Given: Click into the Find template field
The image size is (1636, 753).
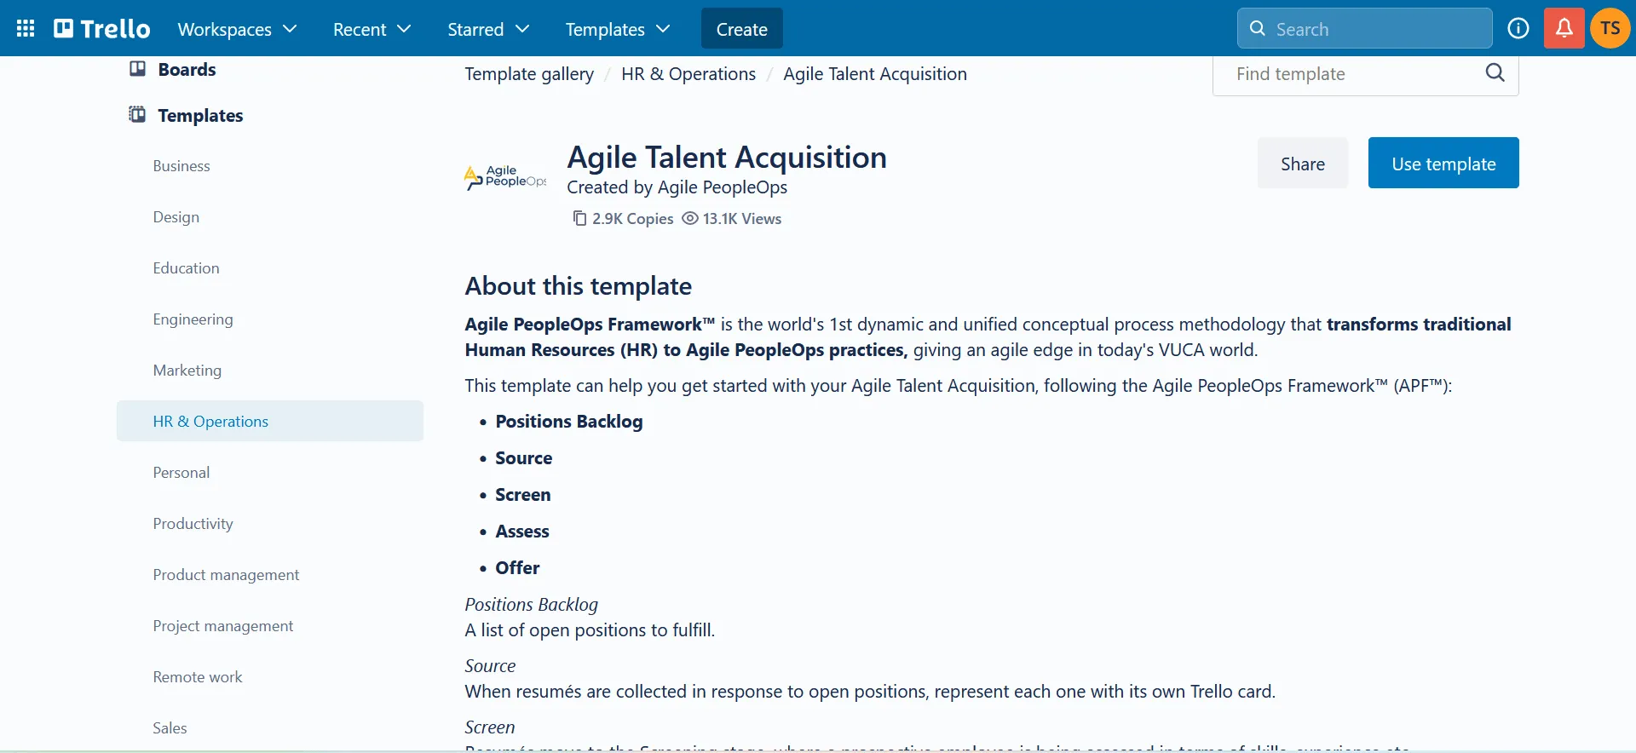Looking at the screenshot, I should (x=1351, y=74).
